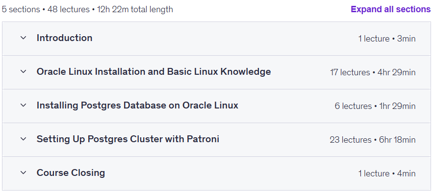
Task: Select the Course Closing title
Action: click(x=71, y=172)
